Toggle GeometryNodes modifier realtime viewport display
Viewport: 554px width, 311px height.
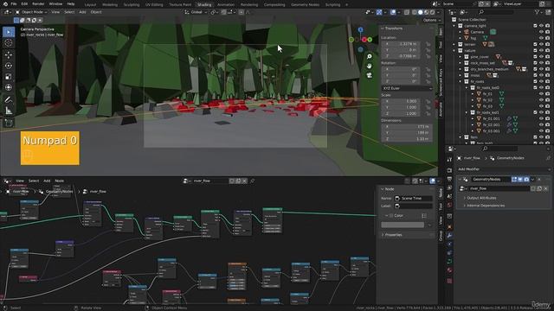(520, 180)
